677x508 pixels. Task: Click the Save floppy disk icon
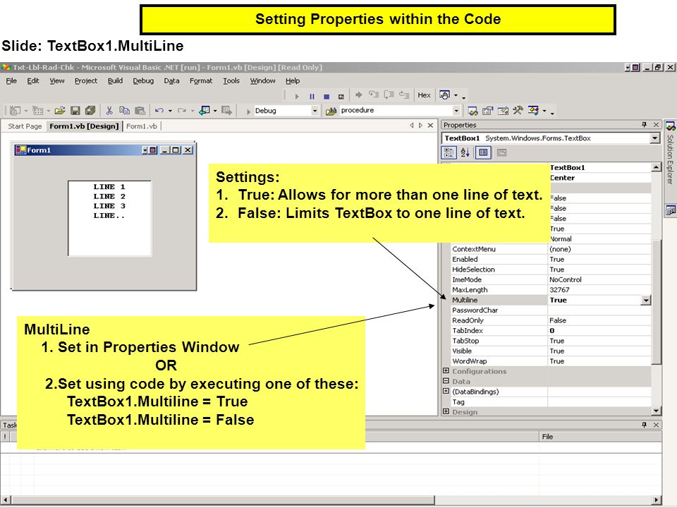pyautogui.click(x=75, y=111)
